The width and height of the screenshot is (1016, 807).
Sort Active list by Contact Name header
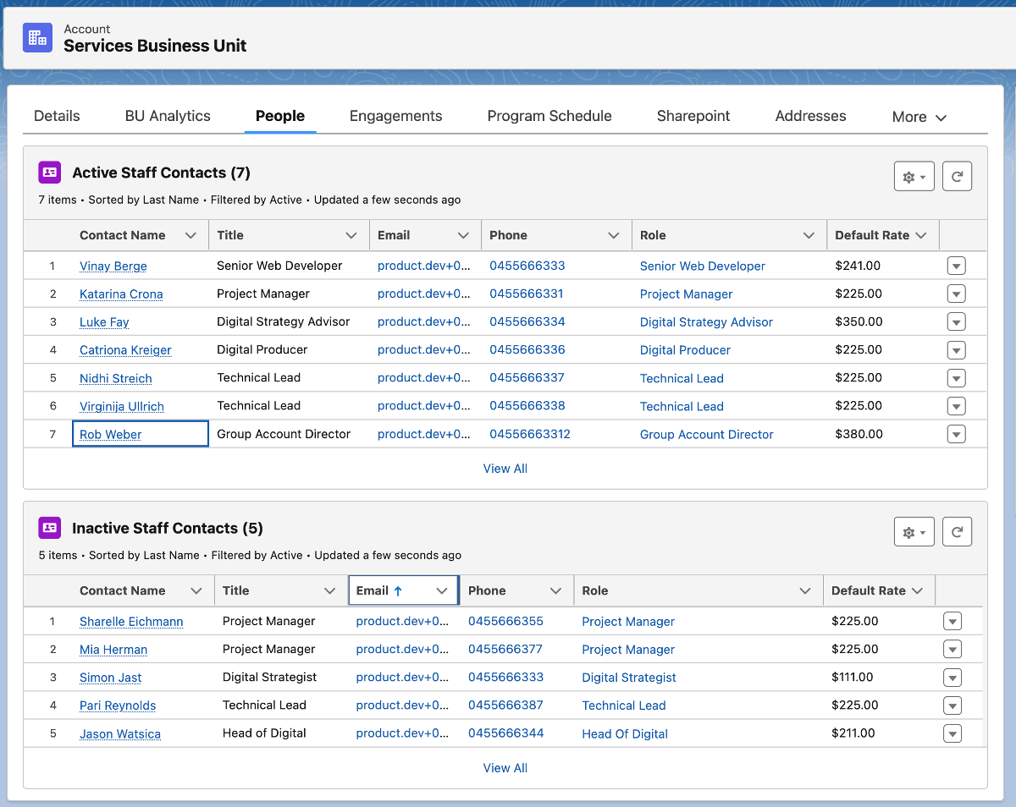(x=123, y=235)
